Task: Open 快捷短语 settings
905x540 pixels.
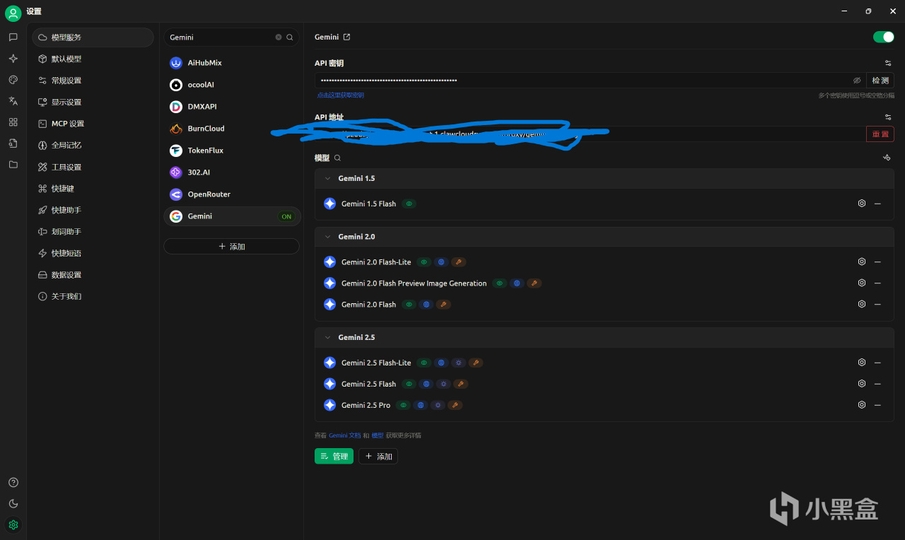Action: pos(93,253)
